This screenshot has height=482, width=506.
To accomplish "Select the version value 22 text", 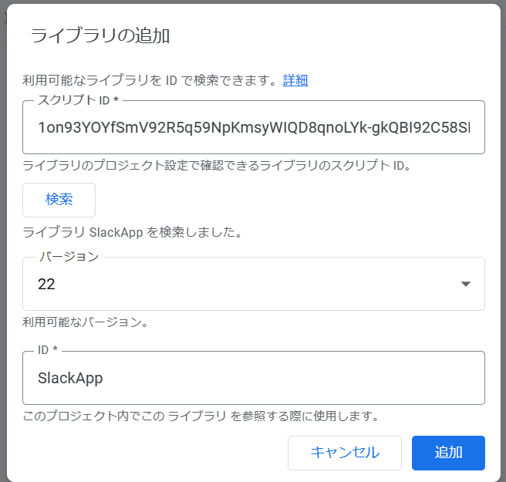I will (x=46, y=285).
